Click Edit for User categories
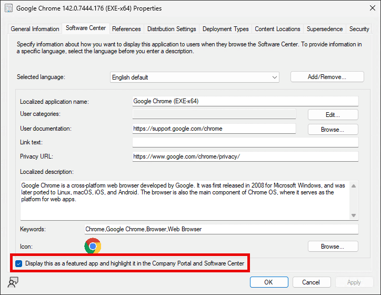Image resolution: width=381 pixels, height=295 pixels. pyautogui.click(x=333, y=114)
